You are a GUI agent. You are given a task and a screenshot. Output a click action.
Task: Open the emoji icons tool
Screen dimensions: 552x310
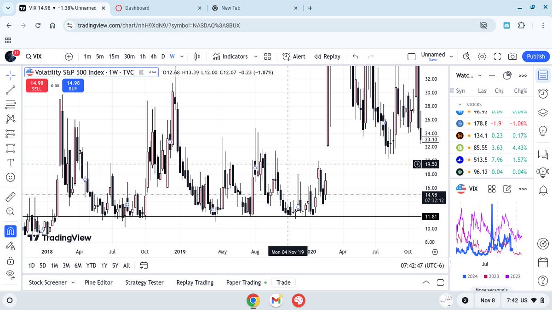point(11,177)
